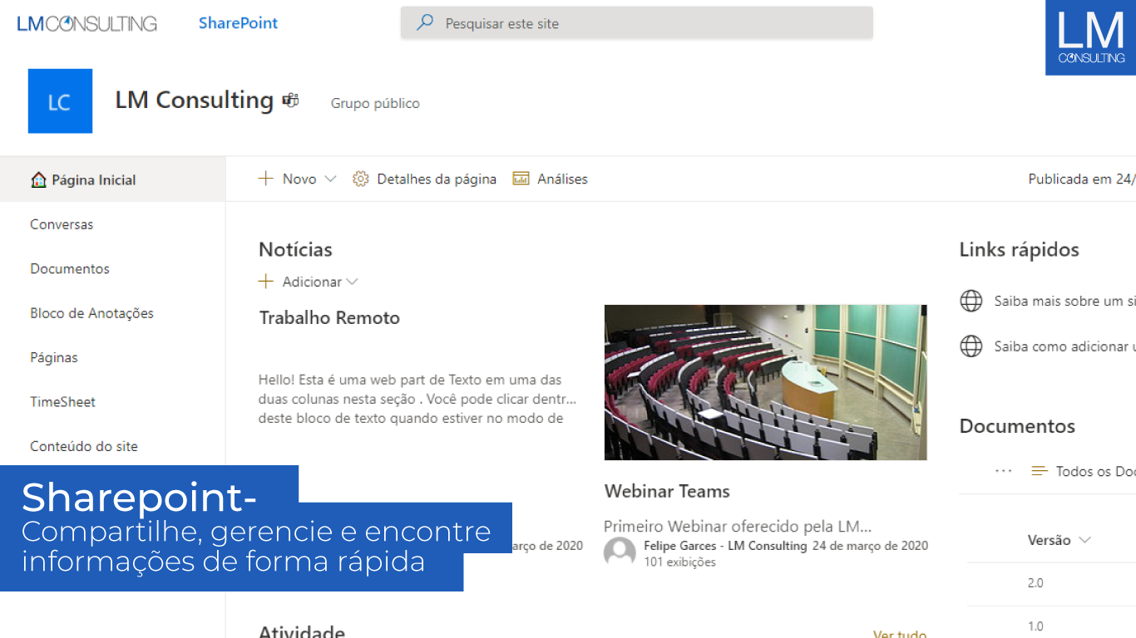Viewport: 1136px width, 638px height.
Task: Click the gear icon for Detalhes da página
Action: point(360,179)
